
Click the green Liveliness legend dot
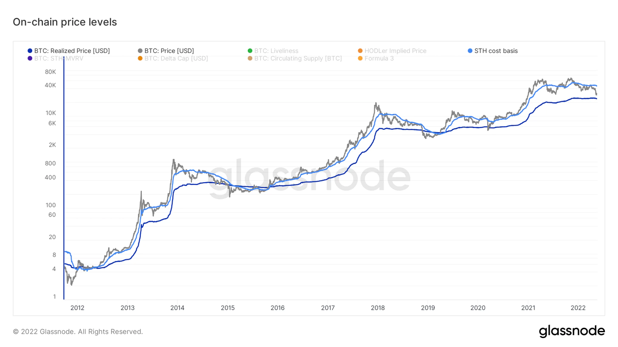click(250, 51)
